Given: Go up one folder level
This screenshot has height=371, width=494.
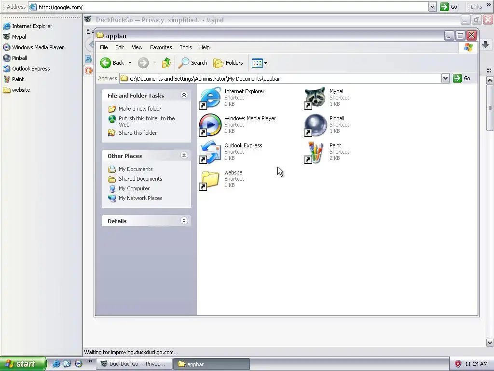Looking at the screenshot, I should 166,63.
